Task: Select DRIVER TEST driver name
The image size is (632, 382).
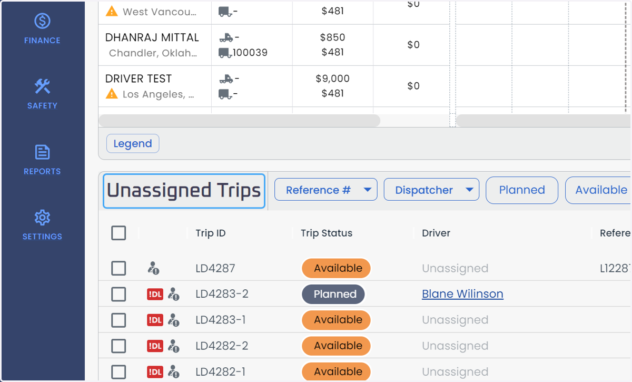Action: (139, 79)
